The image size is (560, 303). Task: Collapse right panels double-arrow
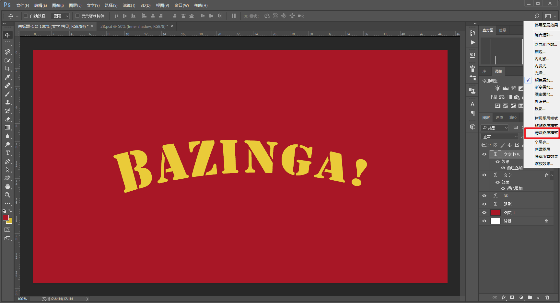pyautogui.click(x=475, y=24)
